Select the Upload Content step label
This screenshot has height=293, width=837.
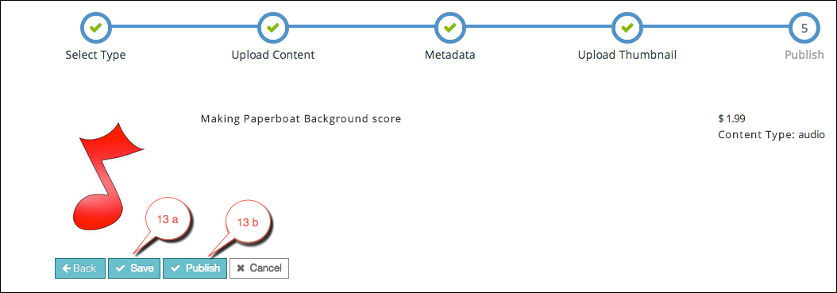click(x=272, y=55)
